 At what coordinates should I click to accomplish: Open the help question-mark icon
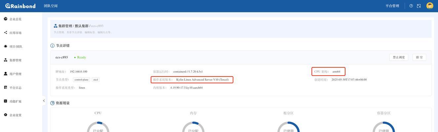tap(411, 6)
